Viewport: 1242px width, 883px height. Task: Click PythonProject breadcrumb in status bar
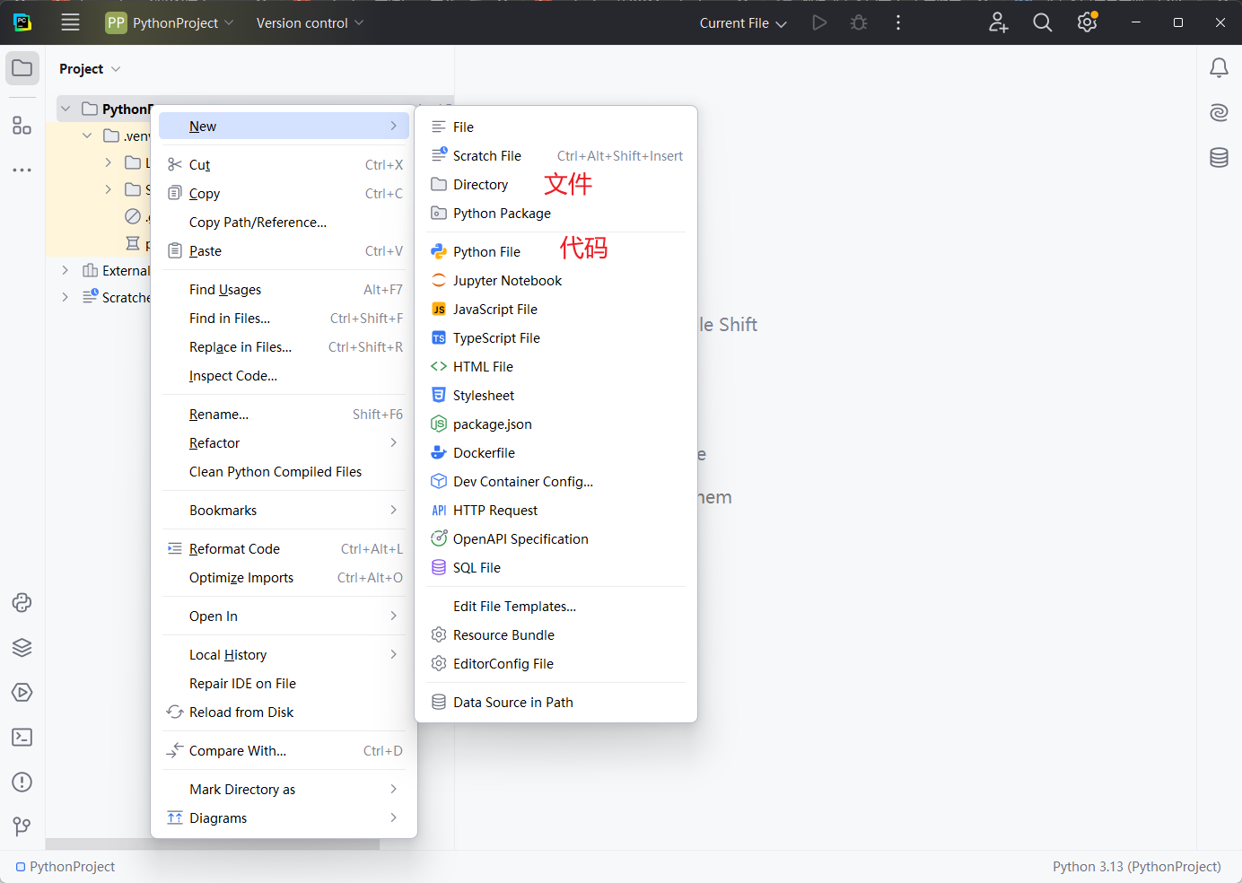[66, 867]
